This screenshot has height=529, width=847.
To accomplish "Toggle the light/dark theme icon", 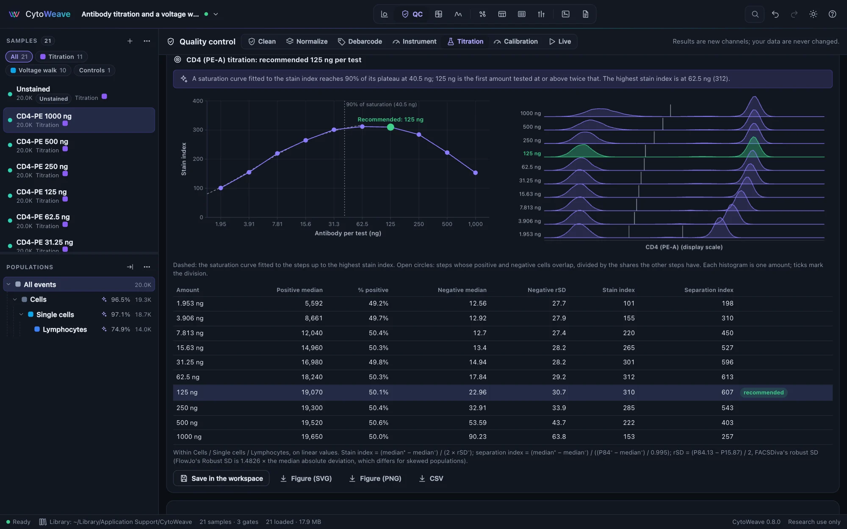I will 813,14.
